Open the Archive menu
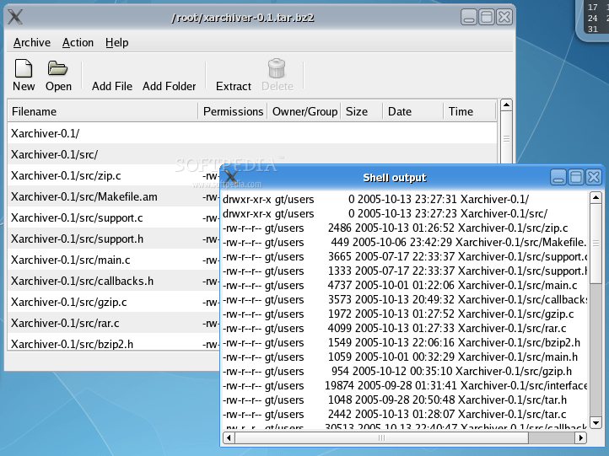 click(x=32, y=43)
